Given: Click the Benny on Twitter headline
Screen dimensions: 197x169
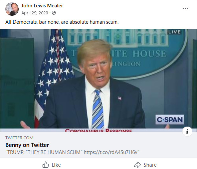Looking at the screenshot, I should 27,145.
